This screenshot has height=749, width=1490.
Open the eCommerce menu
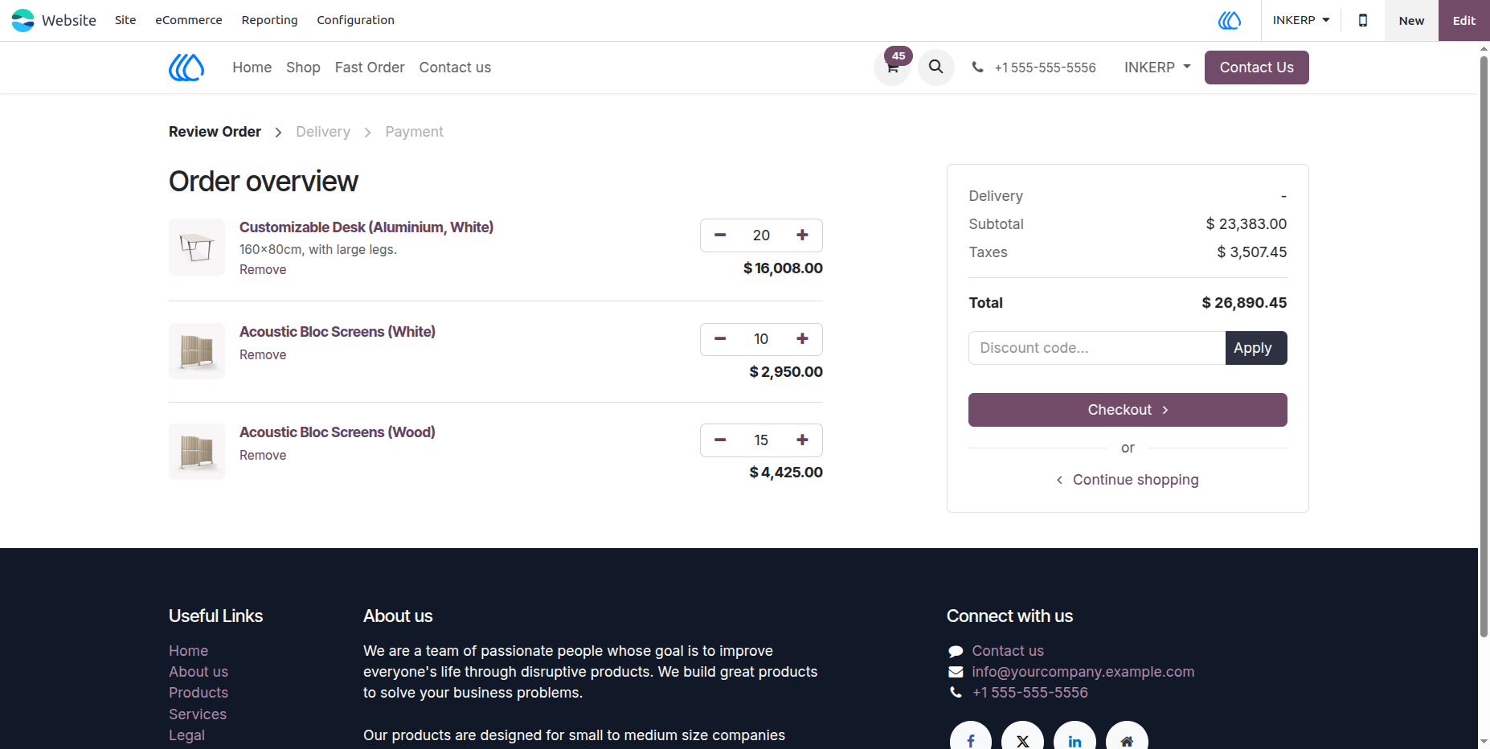coord(189,20)
